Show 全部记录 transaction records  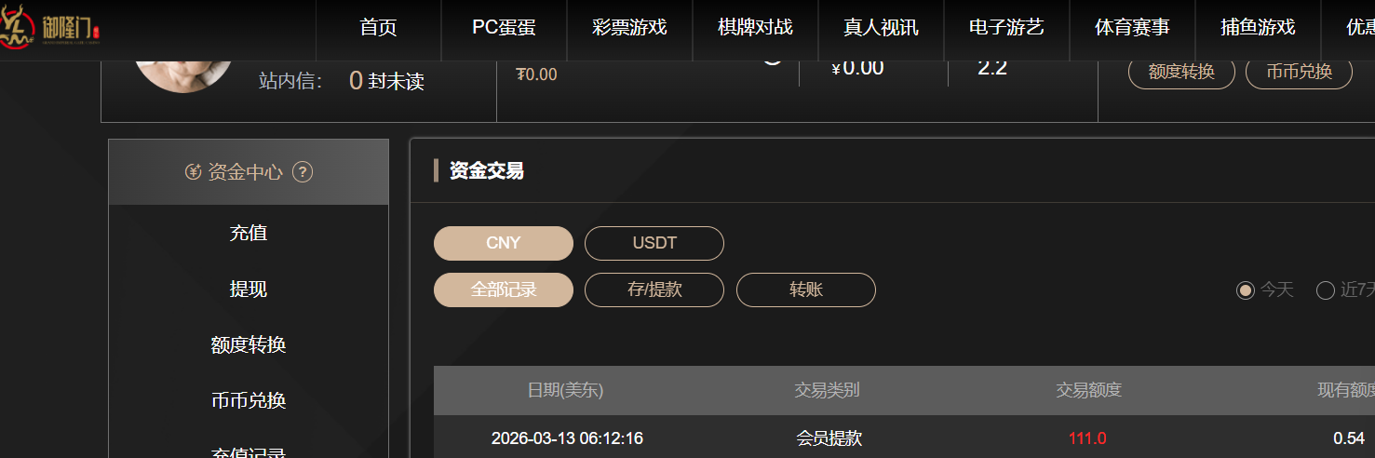coord(503,290)
